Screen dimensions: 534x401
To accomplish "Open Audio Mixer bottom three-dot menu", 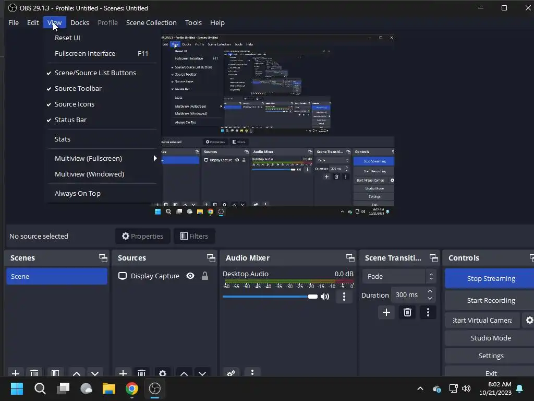I will (x=252, y=372).
